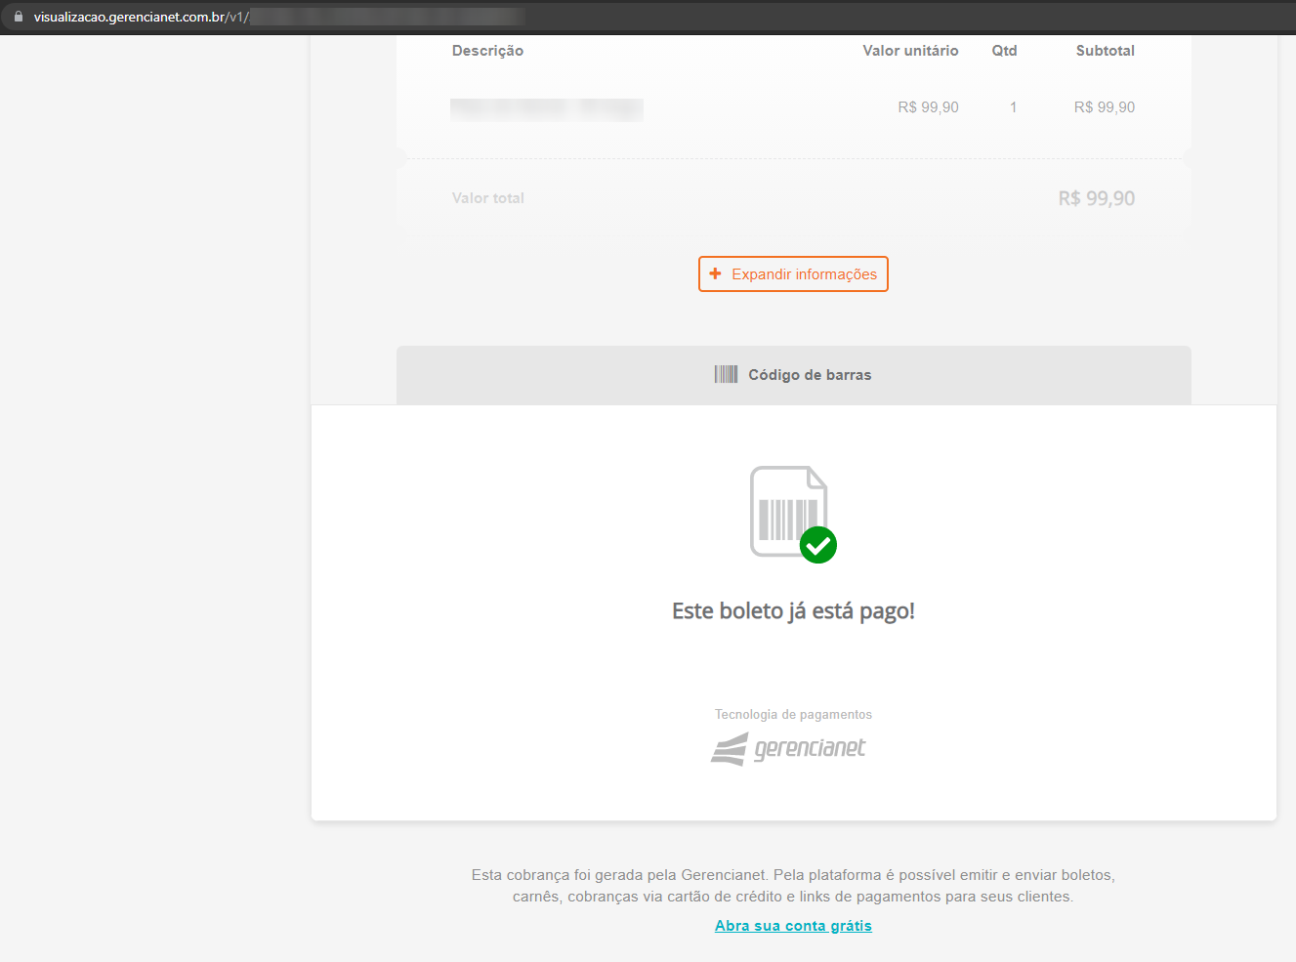Image resolution: width=1296 pixels, height=962 pixels.
Task: Open the Abra sua conta grátis link
Action: [793, 926]
